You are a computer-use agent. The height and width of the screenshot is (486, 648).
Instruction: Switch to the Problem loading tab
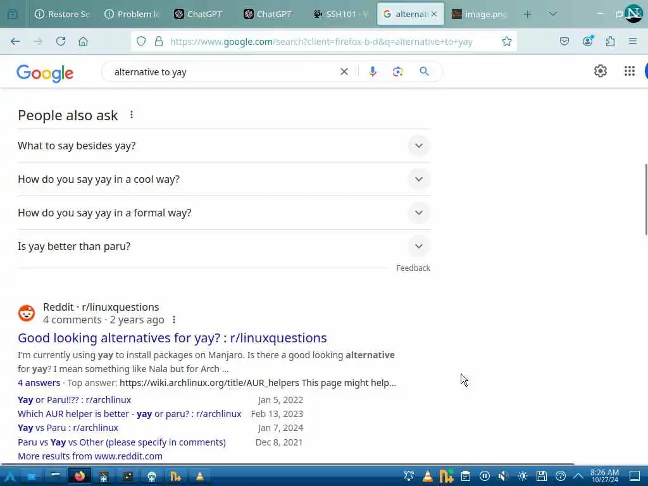click(132, 15)
